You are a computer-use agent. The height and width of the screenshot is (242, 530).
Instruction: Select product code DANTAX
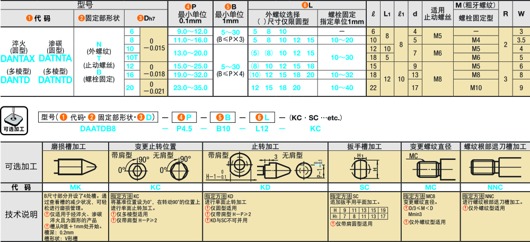(x=18, y=58)
